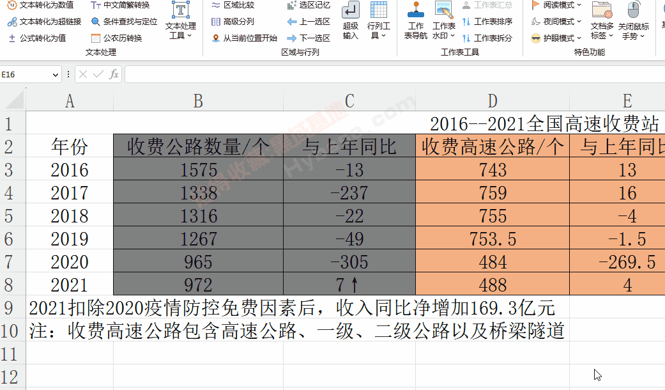
Task: Click 文本转化为超链接 tool
Action: click(x=44, y=22)
